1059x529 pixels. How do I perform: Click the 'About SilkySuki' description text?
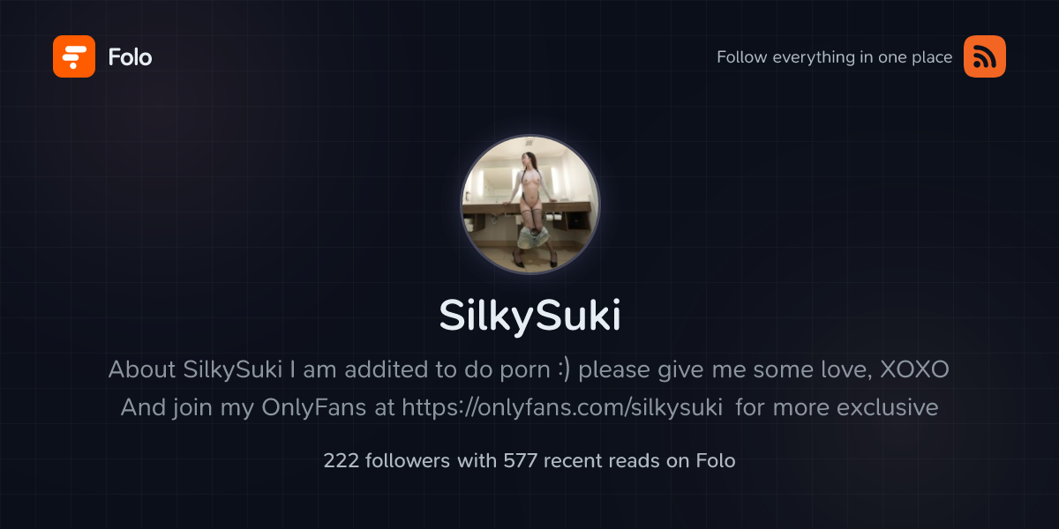pyautogui.click(x=194, y=369)
